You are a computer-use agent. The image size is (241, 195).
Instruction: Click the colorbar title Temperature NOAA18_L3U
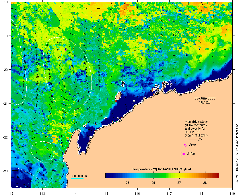pyautogui.click(x=162, y=169)
